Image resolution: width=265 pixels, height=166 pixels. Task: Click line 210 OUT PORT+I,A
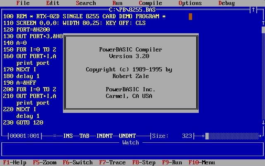coord(29,96)
